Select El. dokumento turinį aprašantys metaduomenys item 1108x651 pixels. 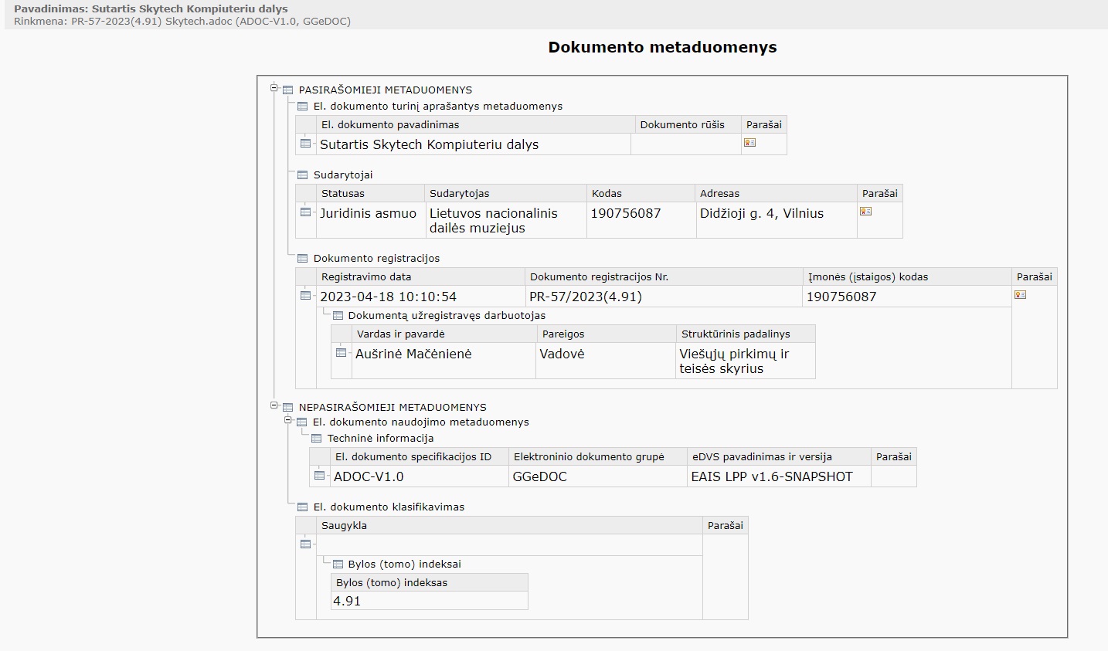click(437, 107)
